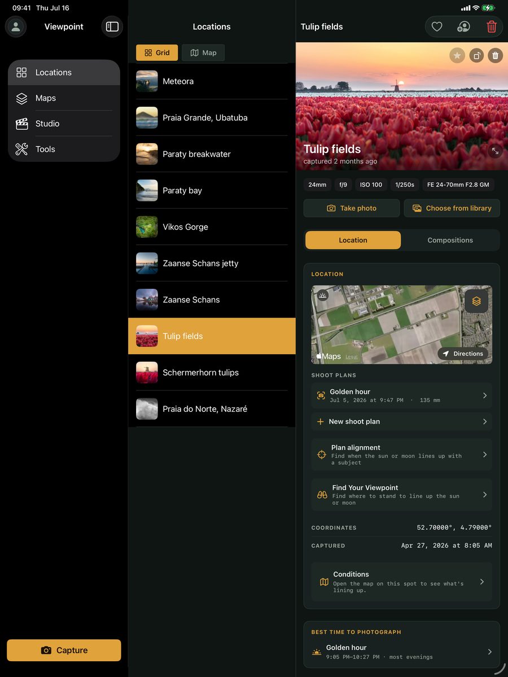Image resolution: width=508 pixels, height=677 pixels.
Task: Delete location with red trash icon
Action: 492,27
